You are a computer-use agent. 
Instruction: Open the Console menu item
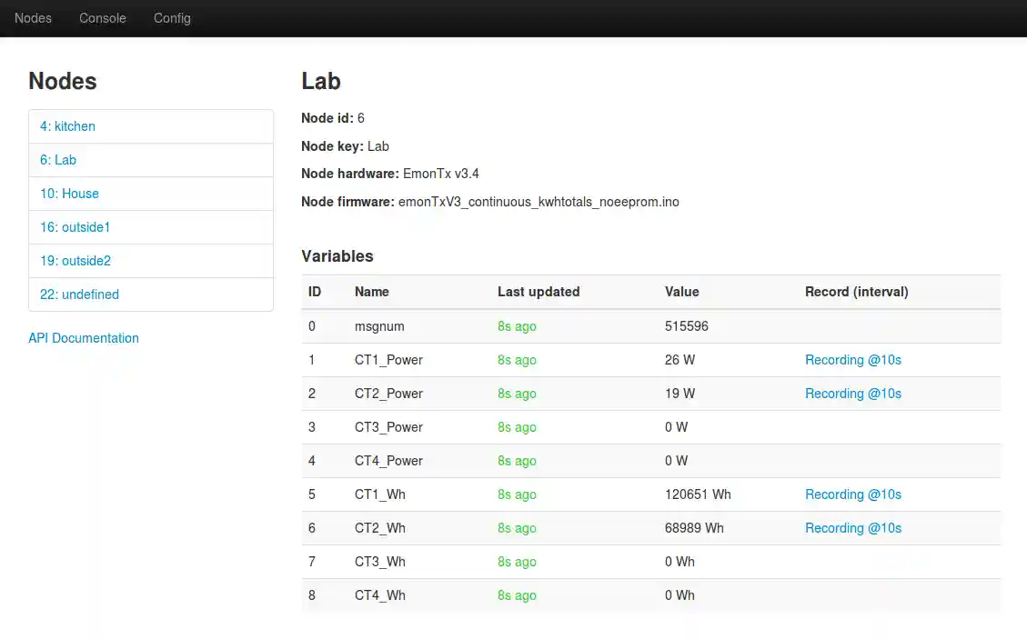click(103, 18)
